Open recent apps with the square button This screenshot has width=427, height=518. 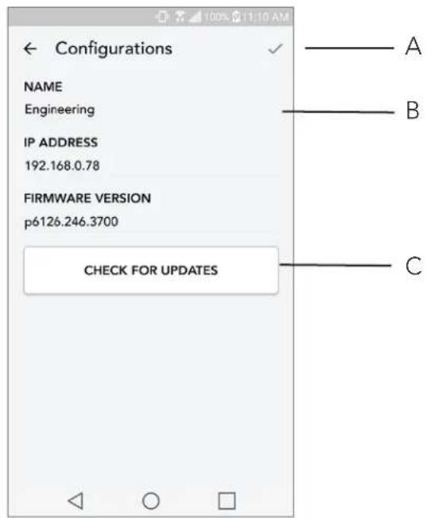227,500
